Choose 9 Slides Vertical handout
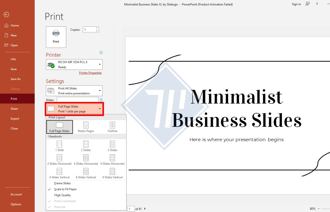The width and height of the screenshot is (330, 212). [112, 171]
